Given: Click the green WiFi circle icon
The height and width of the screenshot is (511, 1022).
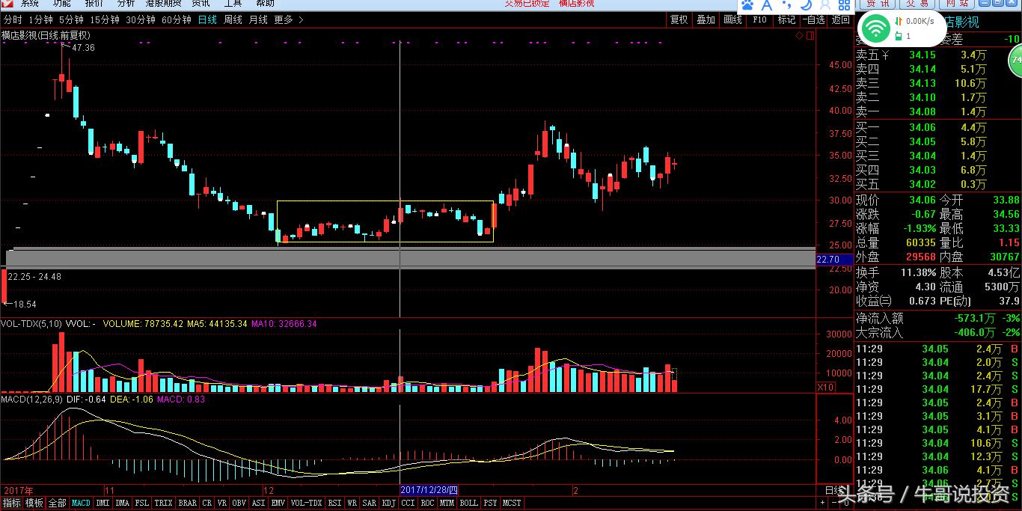Looking at the screenshot, I should point(875,29).
